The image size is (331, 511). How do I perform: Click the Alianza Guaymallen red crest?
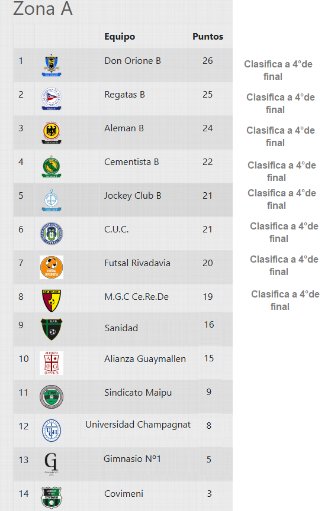52,363
